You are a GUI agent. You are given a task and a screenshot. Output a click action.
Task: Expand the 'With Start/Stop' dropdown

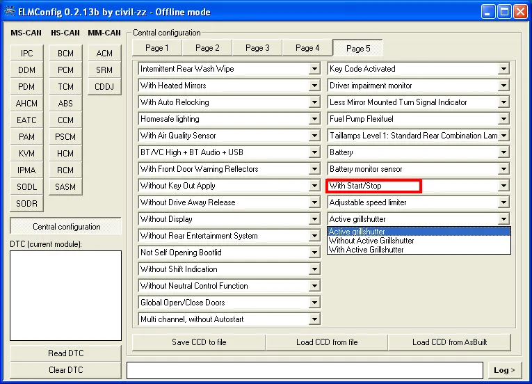point(503,186)
